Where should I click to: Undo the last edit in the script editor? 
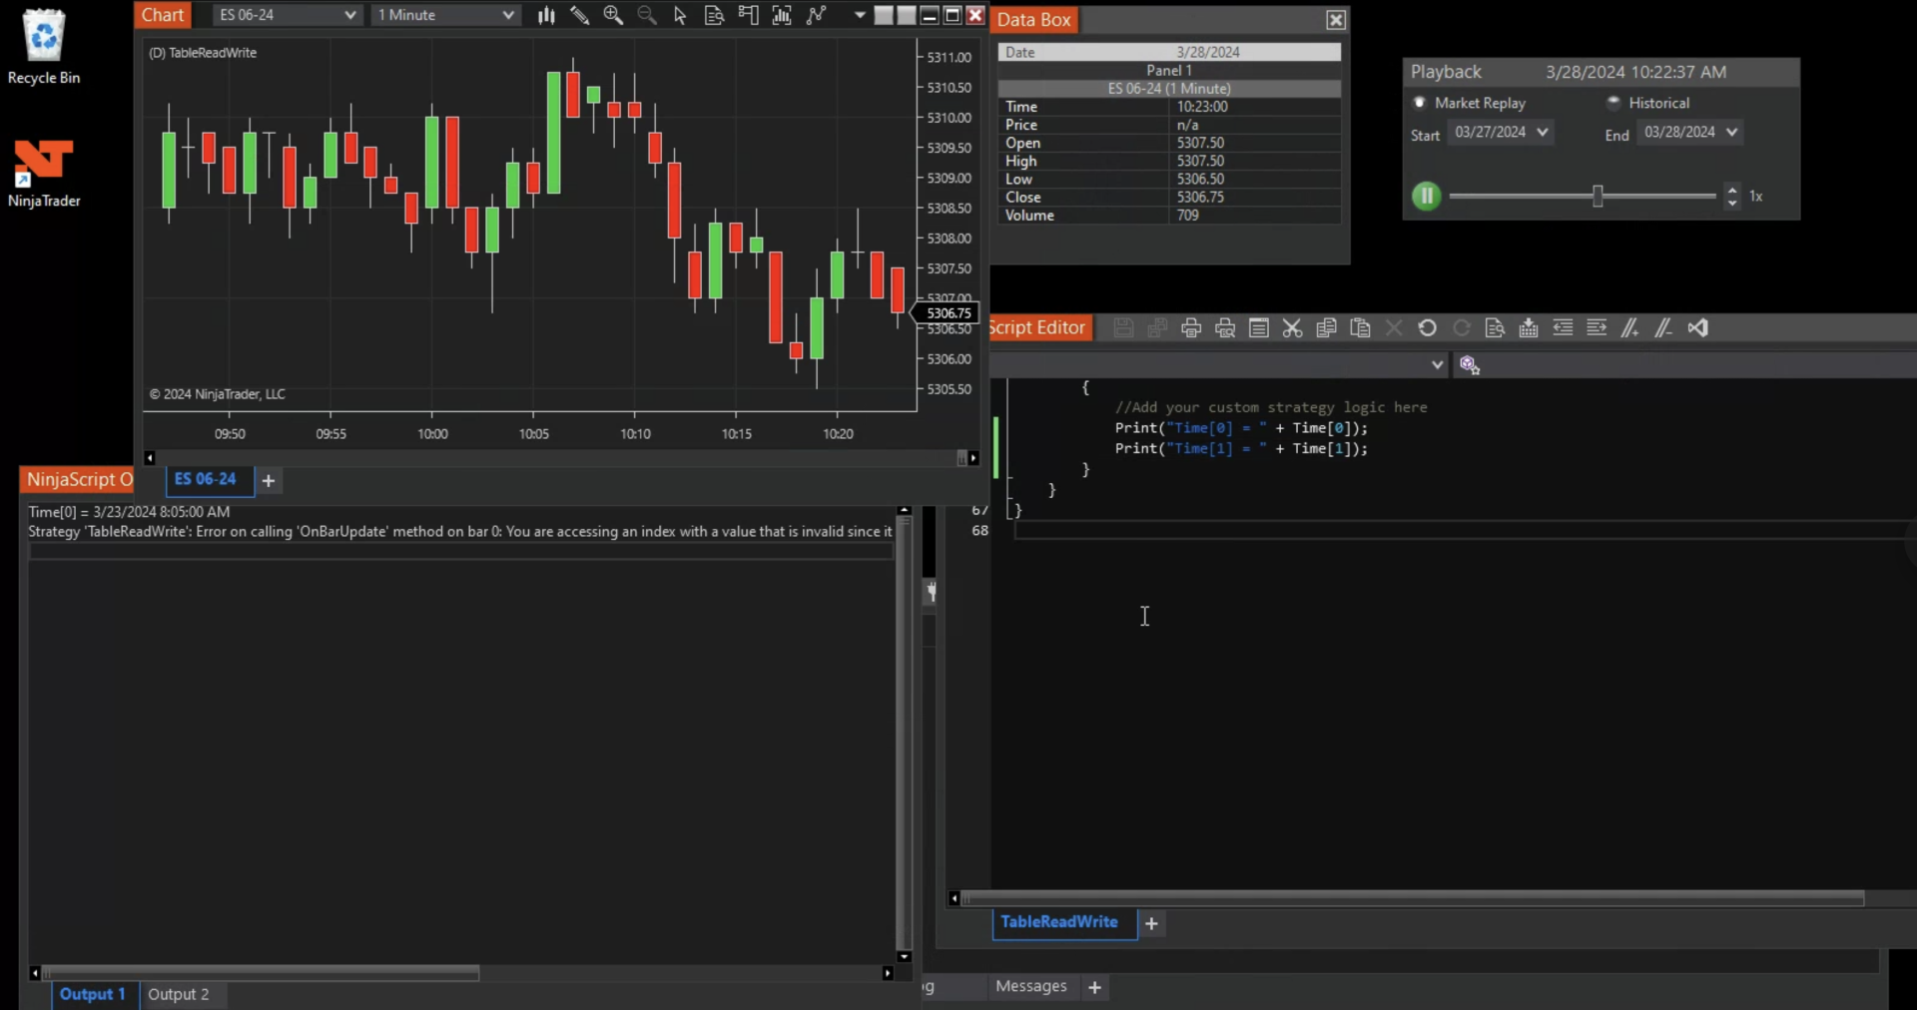click(x=1428, y=328)
